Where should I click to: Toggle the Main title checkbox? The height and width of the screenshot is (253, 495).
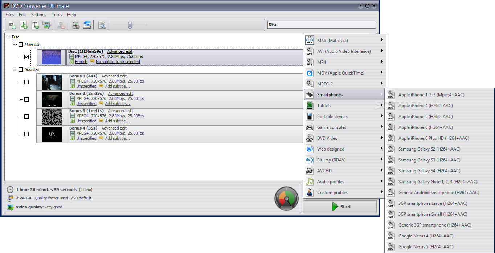[x=21, y=45]
